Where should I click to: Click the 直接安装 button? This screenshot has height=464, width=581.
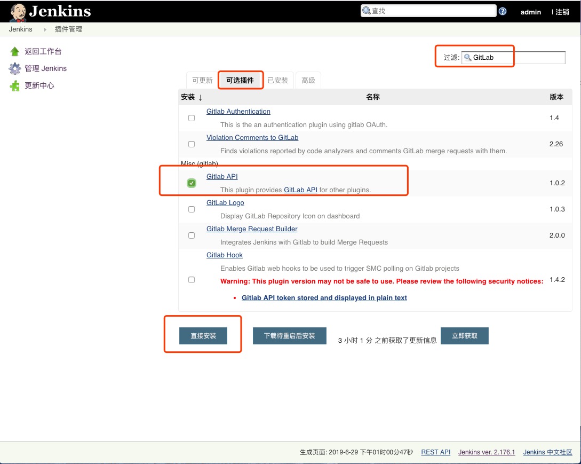pos(203,336)
